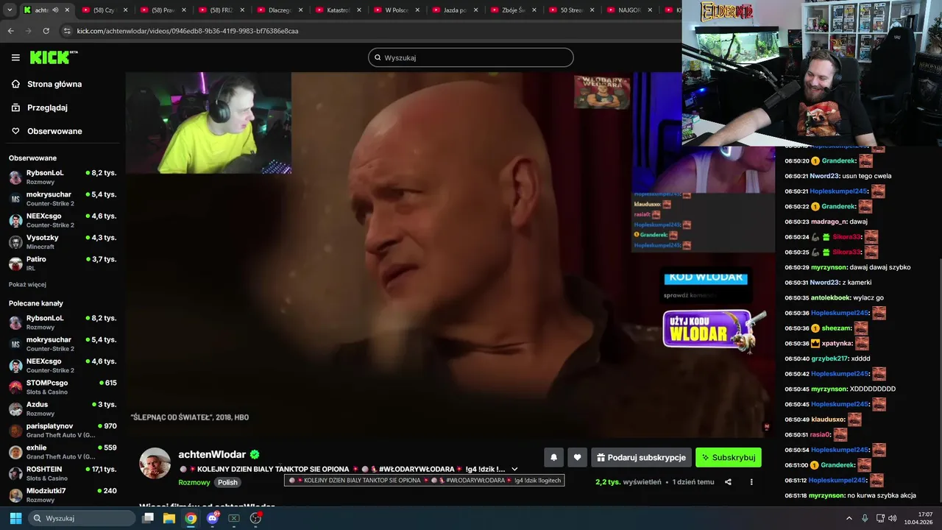Image resolution: width=942 pixels, height=530 pixels.
Task: Click the Wyszukaj search field on Kick
Action: tap(471, 57)
